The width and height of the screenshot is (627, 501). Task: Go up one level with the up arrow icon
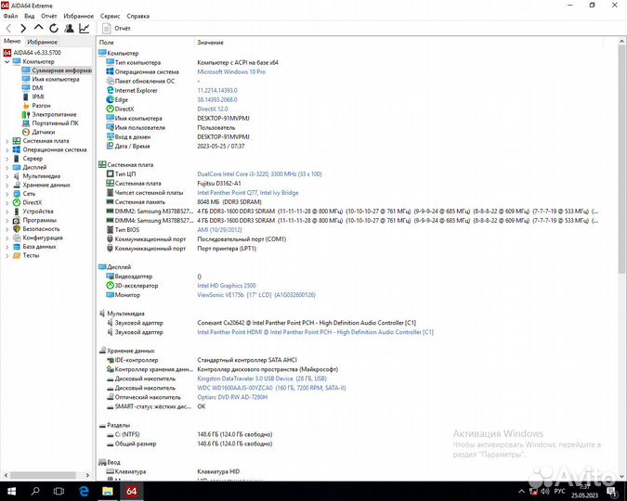click(x=38, y=28)
